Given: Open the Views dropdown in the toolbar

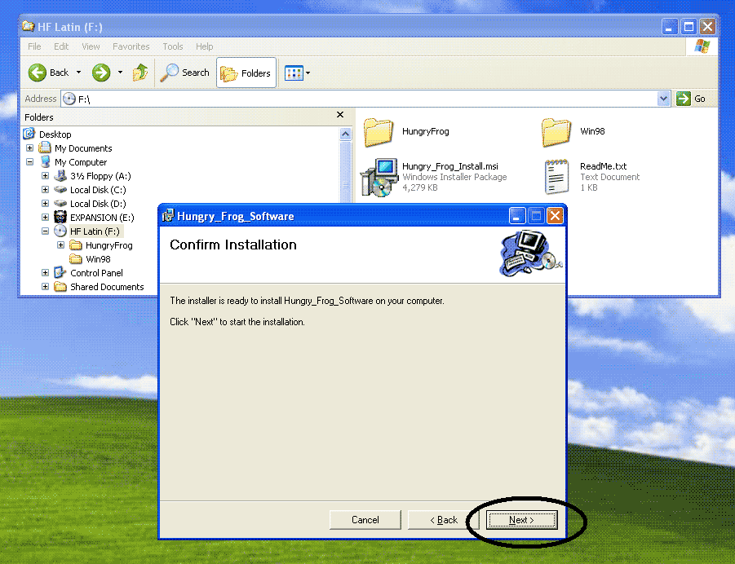Looking at the screenshot, I should (298, 73).
